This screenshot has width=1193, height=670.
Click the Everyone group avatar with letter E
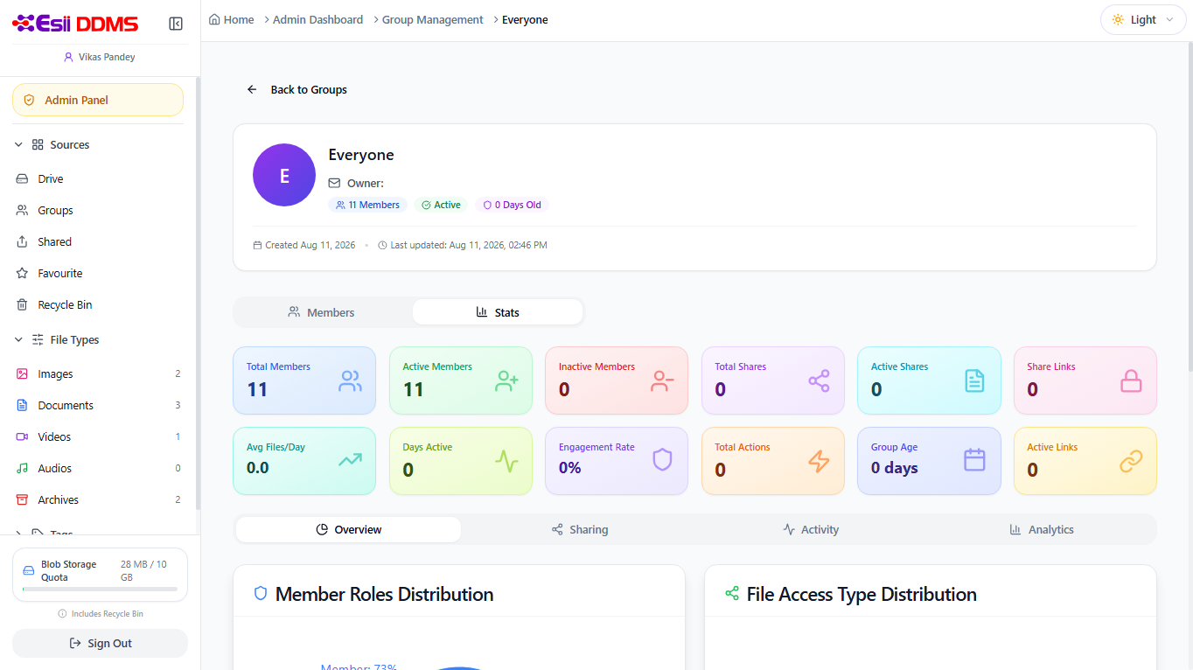click(x=284, y=175)
